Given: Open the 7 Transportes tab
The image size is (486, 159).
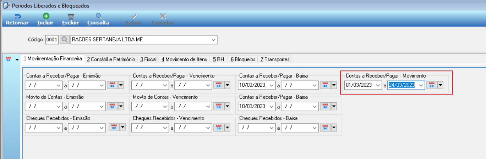Looking at the screenshot, I should tap(275, 59).
